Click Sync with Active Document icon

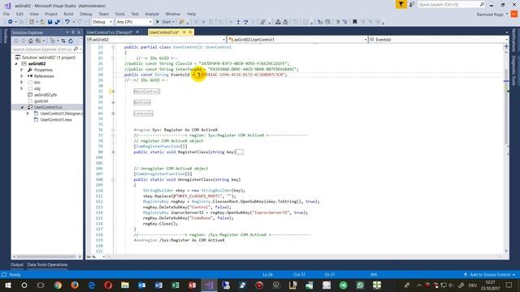coord(63,41)
